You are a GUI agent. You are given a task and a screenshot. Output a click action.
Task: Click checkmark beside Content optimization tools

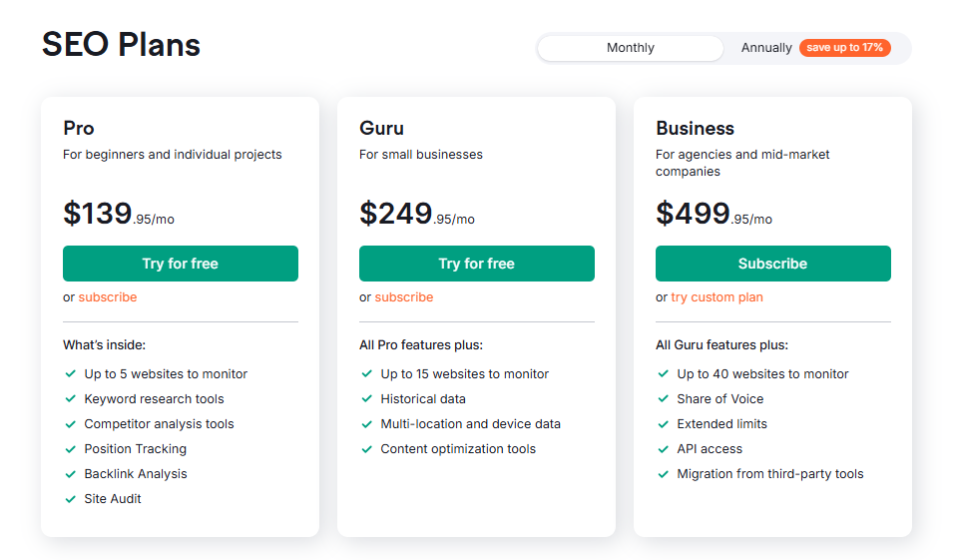click(367, 449)
